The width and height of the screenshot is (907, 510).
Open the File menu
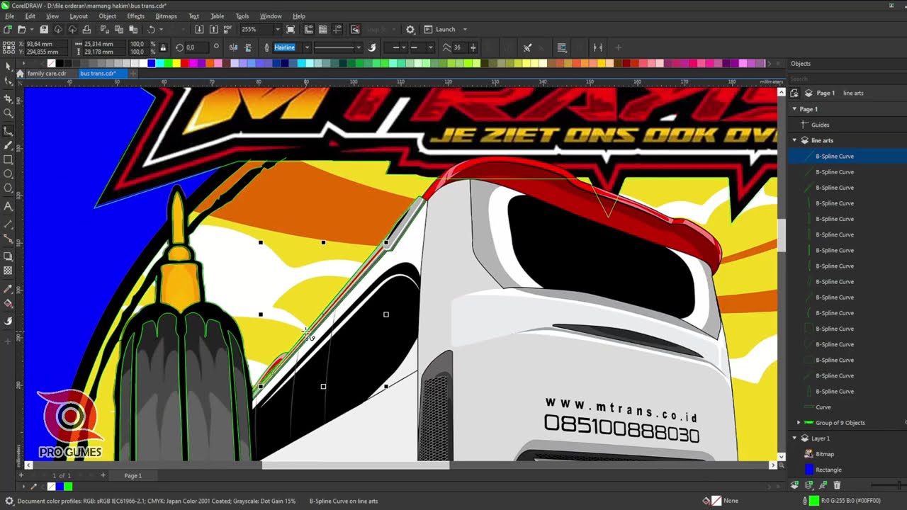[10, 16]
